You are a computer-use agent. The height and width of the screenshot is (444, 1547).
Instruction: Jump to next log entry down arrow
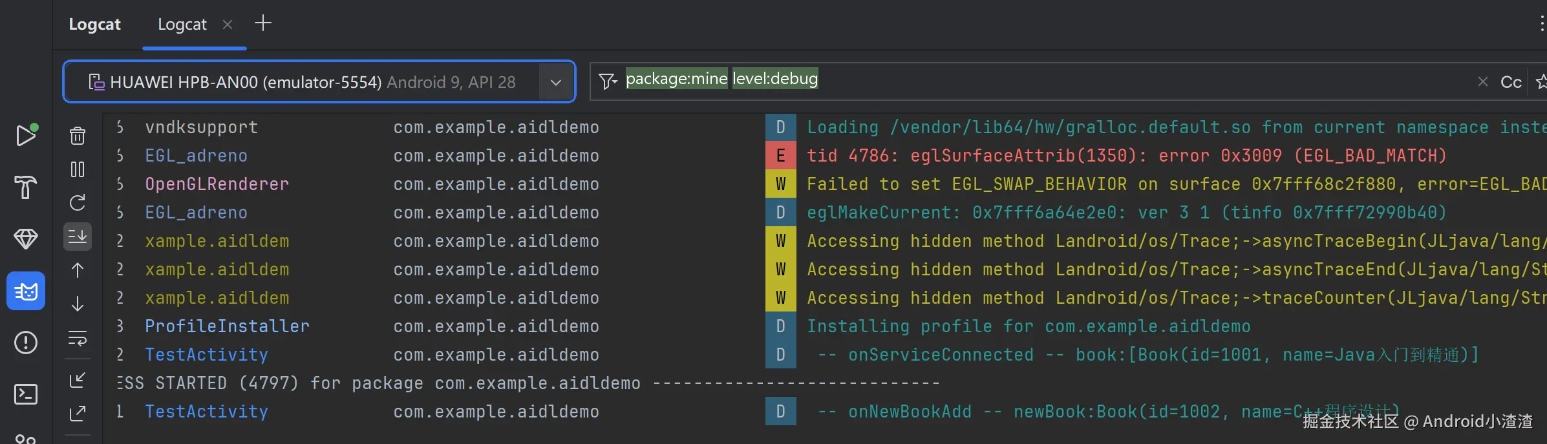point(78,304)
